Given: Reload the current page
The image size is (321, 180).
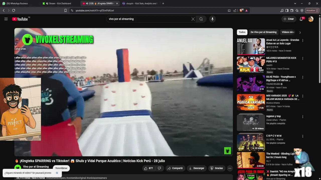Looking at the screenshot, I should coord(14,10).
